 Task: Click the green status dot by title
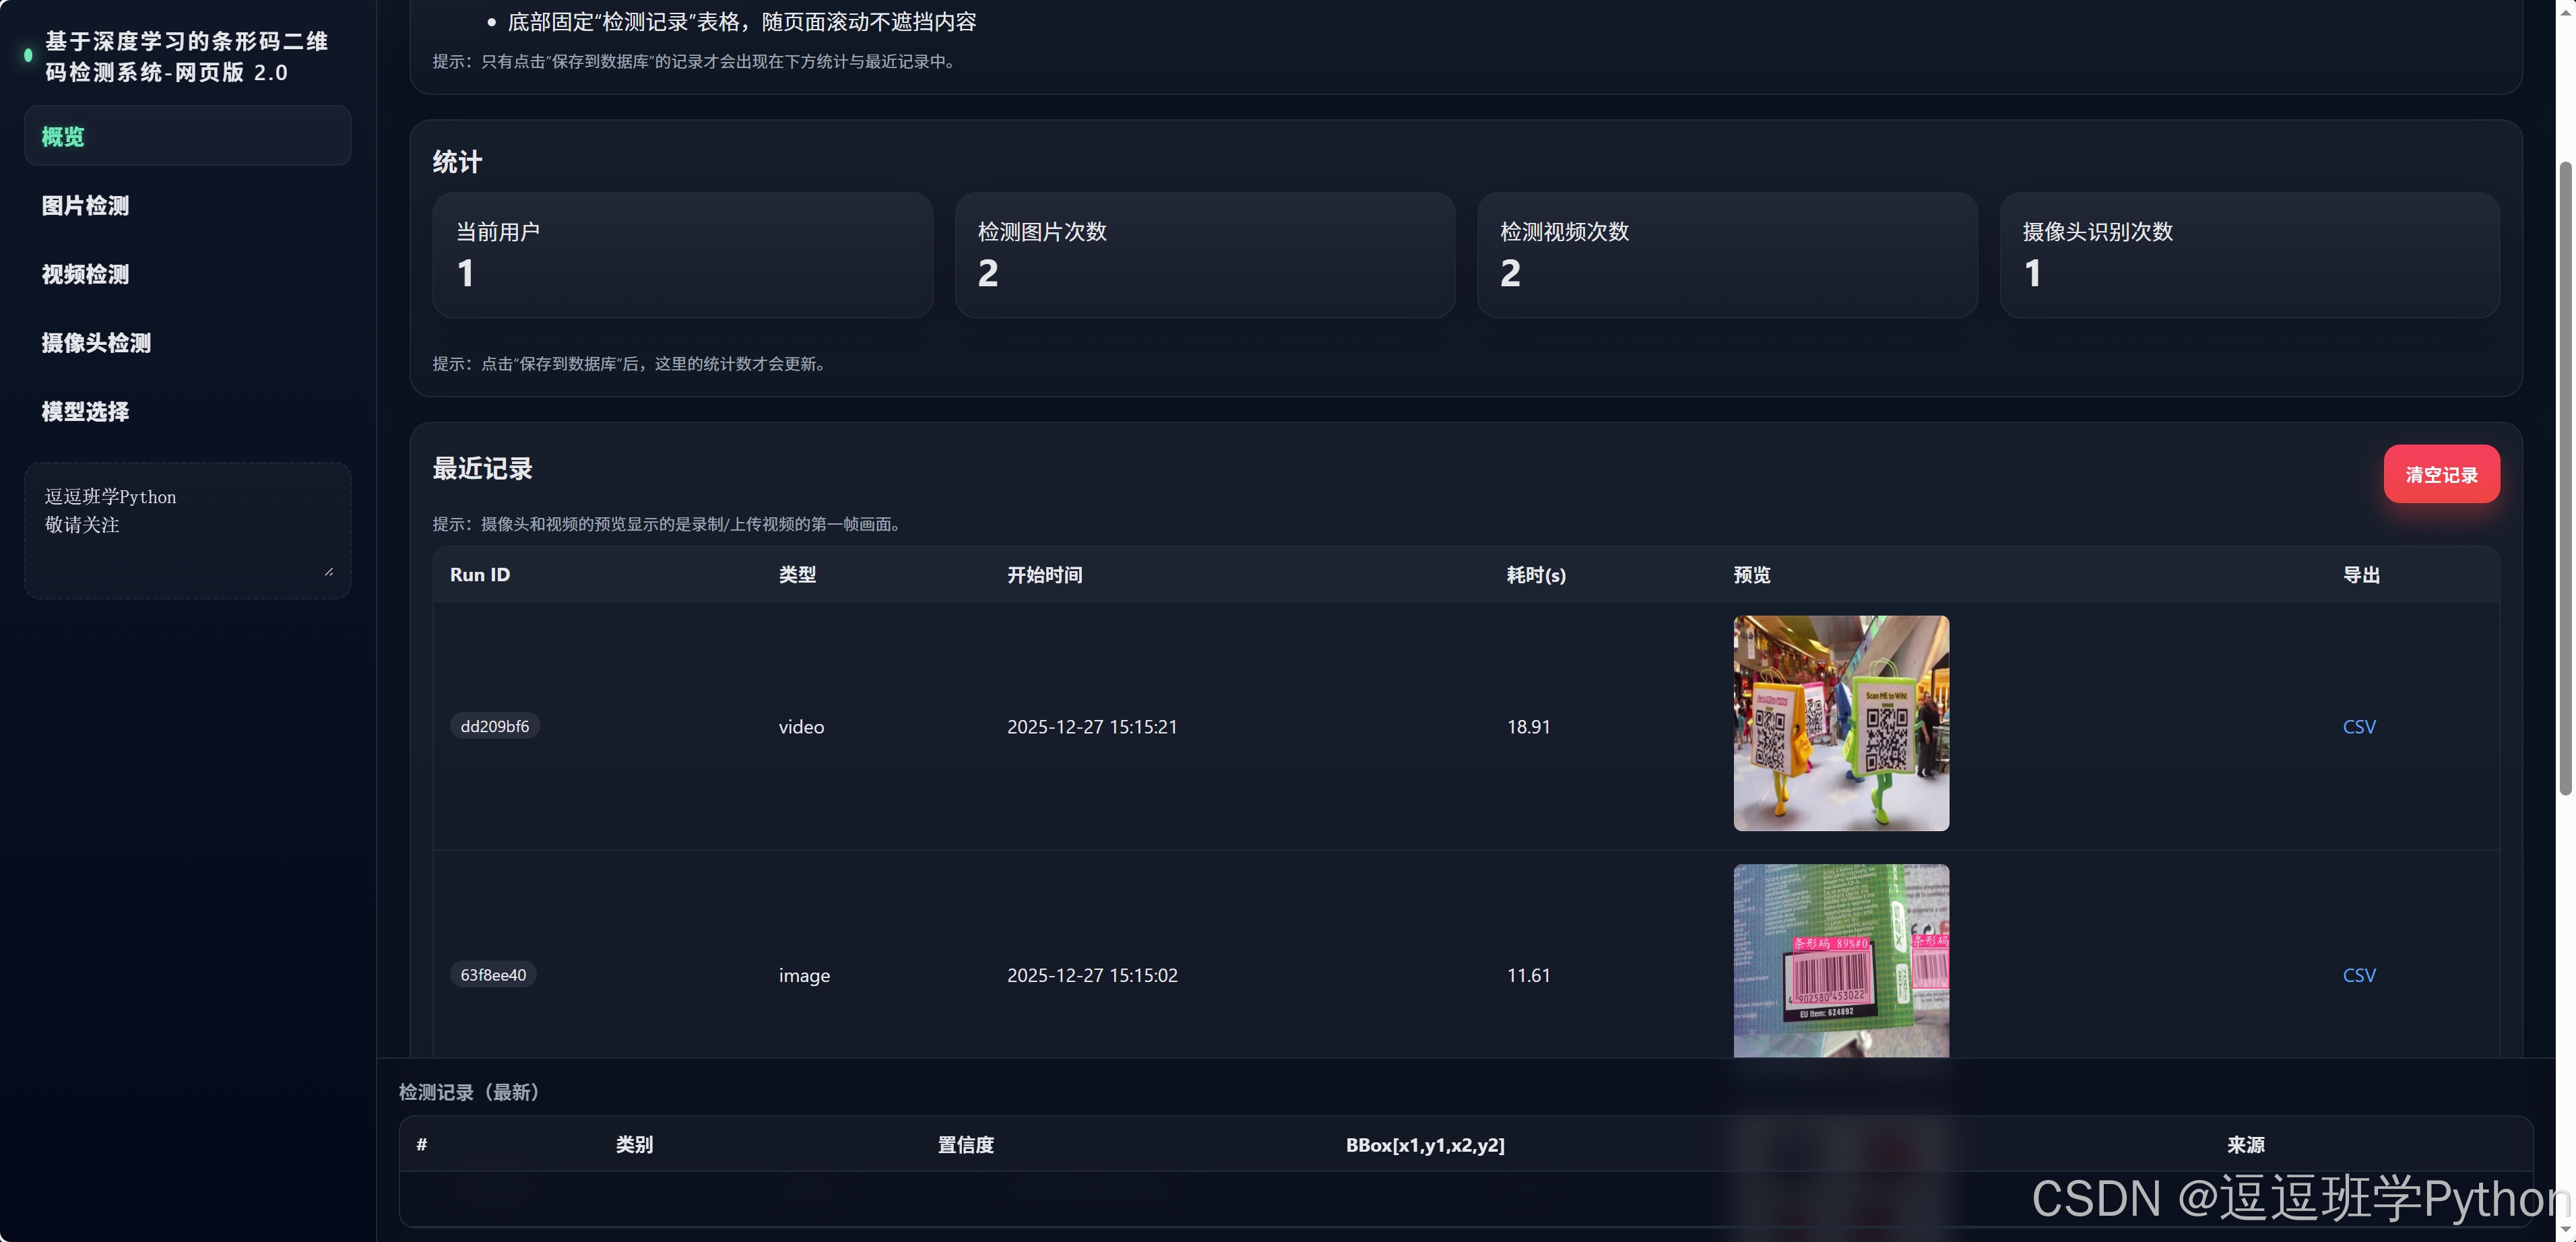pyautogui.click(x=28, y=56)
